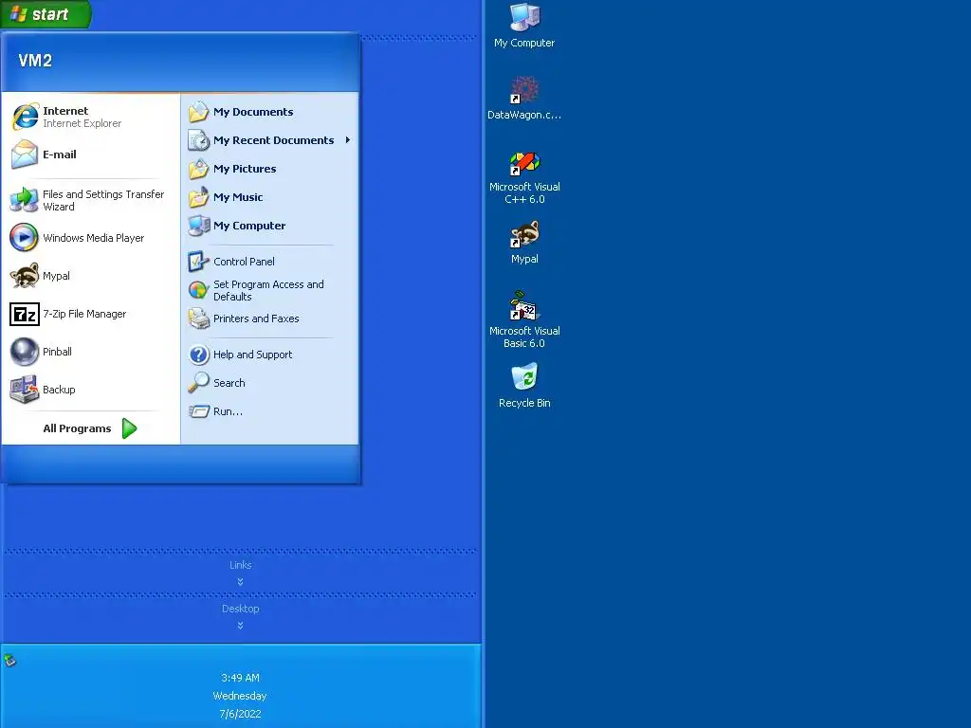Screen dimensions: 971x728
Task: Open Set Program Access and Defaults
Action: click(x=270, y=290)
